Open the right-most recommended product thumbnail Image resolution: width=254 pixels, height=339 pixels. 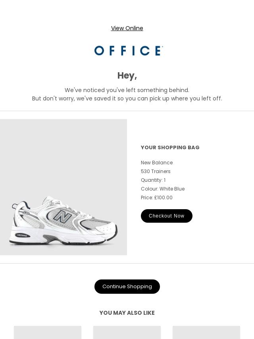[206, 332]
